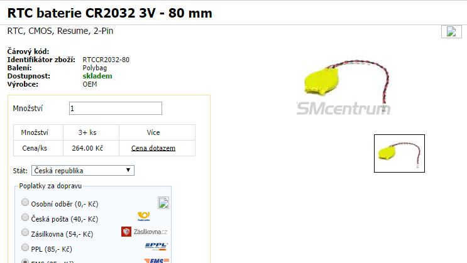
Task: Click the PPL carrier logo
Action: 157,246
